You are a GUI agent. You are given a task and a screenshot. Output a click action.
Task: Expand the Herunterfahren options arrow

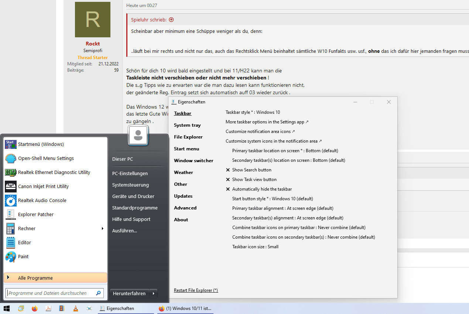click(x=154, y=294)
